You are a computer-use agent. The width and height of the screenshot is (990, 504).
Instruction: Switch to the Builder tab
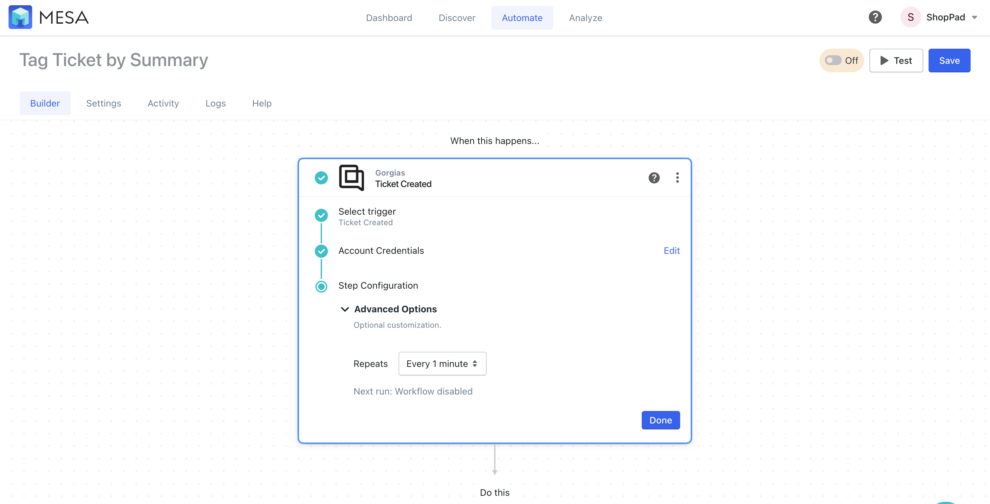point(45,103)
